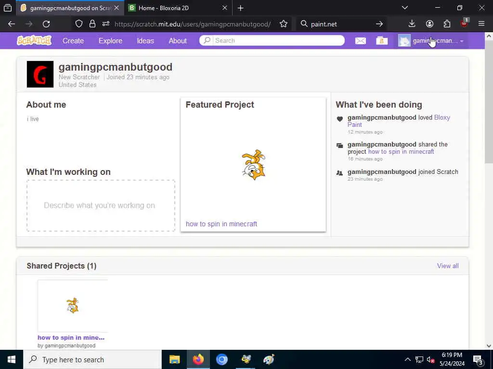Screen dimensions: 493x369
Task: Click the taskbar clock and date
Action: point(452,359)
